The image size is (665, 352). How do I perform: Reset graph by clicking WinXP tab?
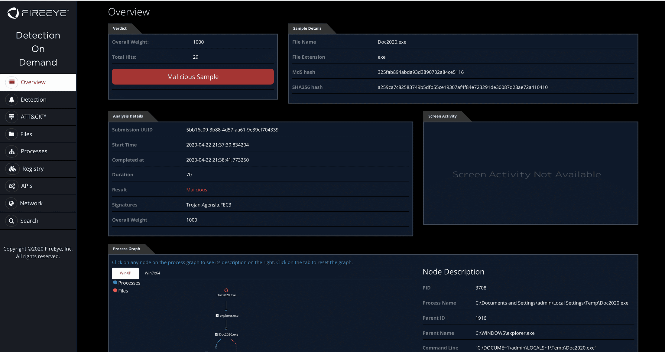coord(125,273)
